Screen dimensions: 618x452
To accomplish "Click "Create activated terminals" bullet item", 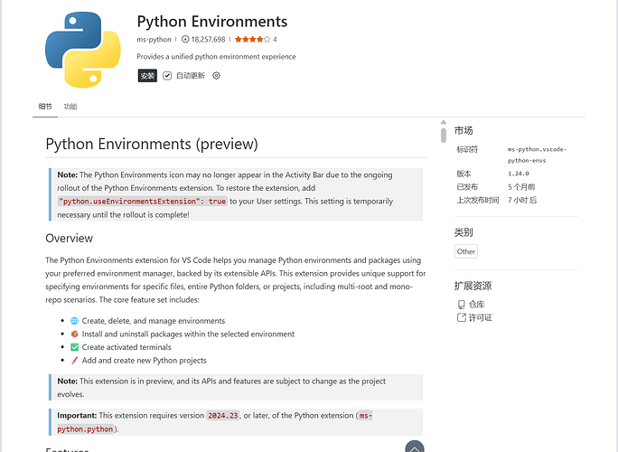I will (126, 347).
